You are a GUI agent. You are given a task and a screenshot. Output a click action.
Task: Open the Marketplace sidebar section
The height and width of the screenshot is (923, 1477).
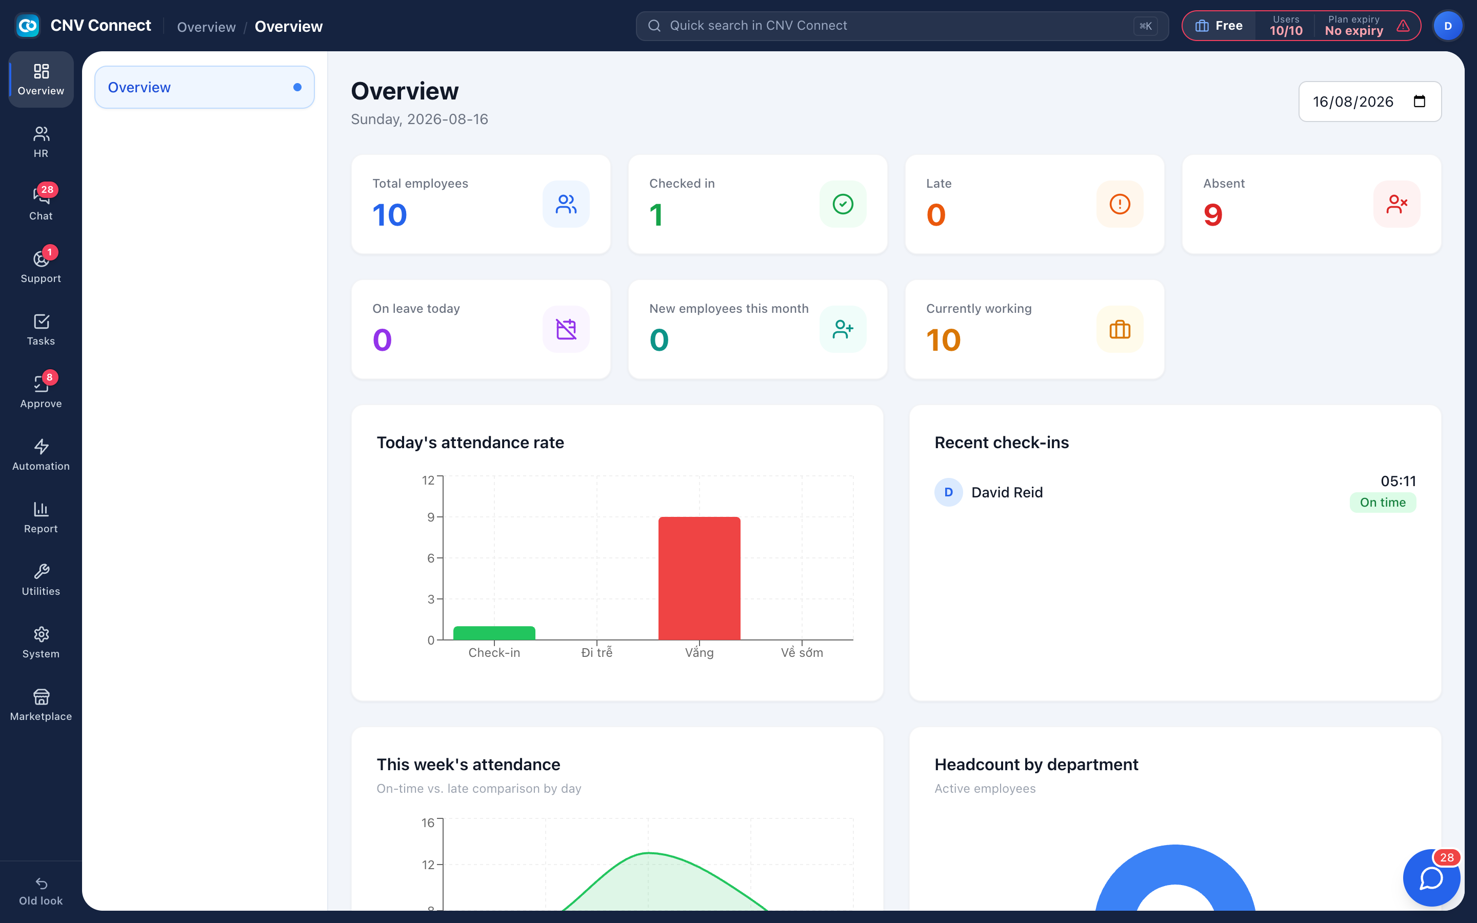pos(41,705)
